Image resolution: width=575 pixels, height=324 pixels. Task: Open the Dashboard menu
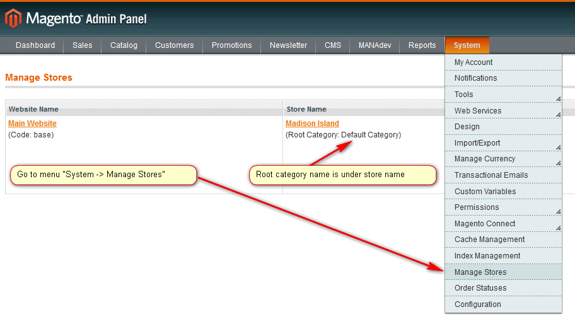pos(35,45)
